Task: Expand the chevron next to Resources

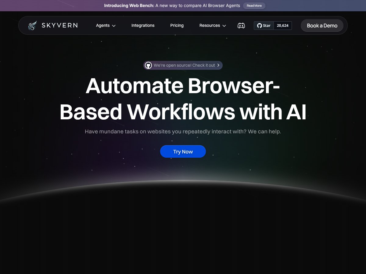Action: tap(224, 26)
